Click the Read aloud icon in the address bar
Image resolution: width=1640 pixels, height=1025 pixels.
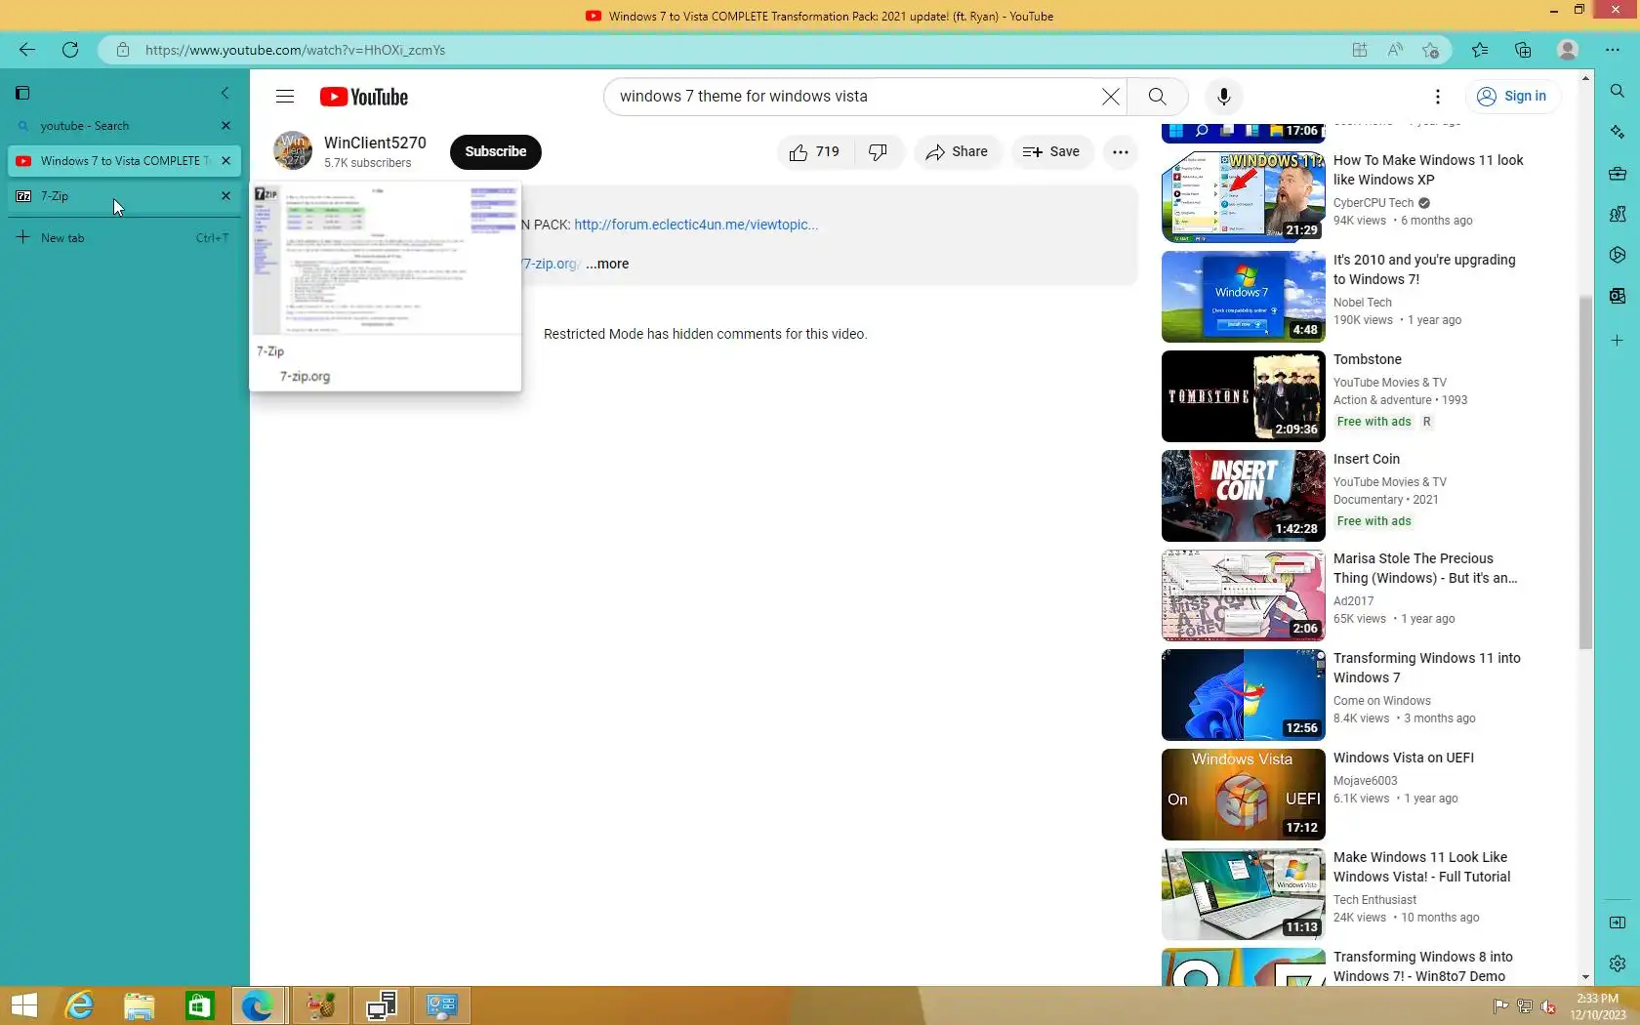1395,50
